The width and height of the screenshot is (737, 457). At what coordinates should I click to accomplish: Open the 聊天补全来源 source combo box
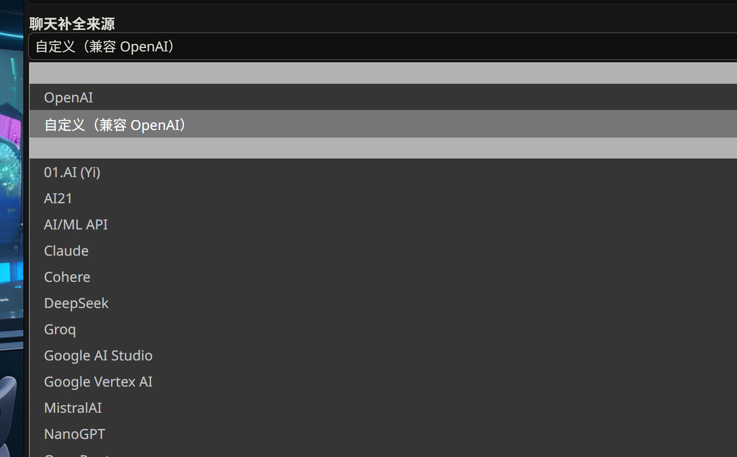click(x=381, y=47)
